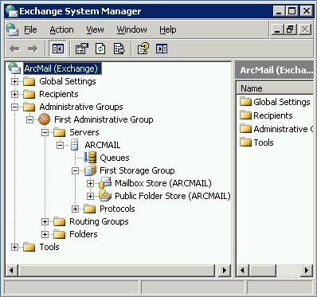
Task: Collapse the Servers node
Action: pyautogui.click(x=45, y=132)
